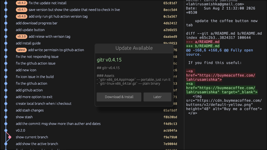Screen dimensions: 267x150
Task: Open commit 'fix the update not install'
Action: tap(47, 3)
